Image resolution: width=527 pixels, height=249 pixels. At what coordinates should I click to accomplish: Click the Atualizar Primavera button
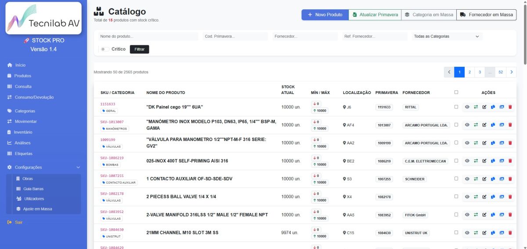tap(375, 14)
